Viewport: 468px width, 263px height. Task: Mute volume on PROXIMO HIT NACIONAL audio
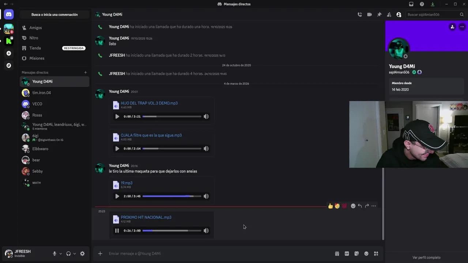point(206,230)
